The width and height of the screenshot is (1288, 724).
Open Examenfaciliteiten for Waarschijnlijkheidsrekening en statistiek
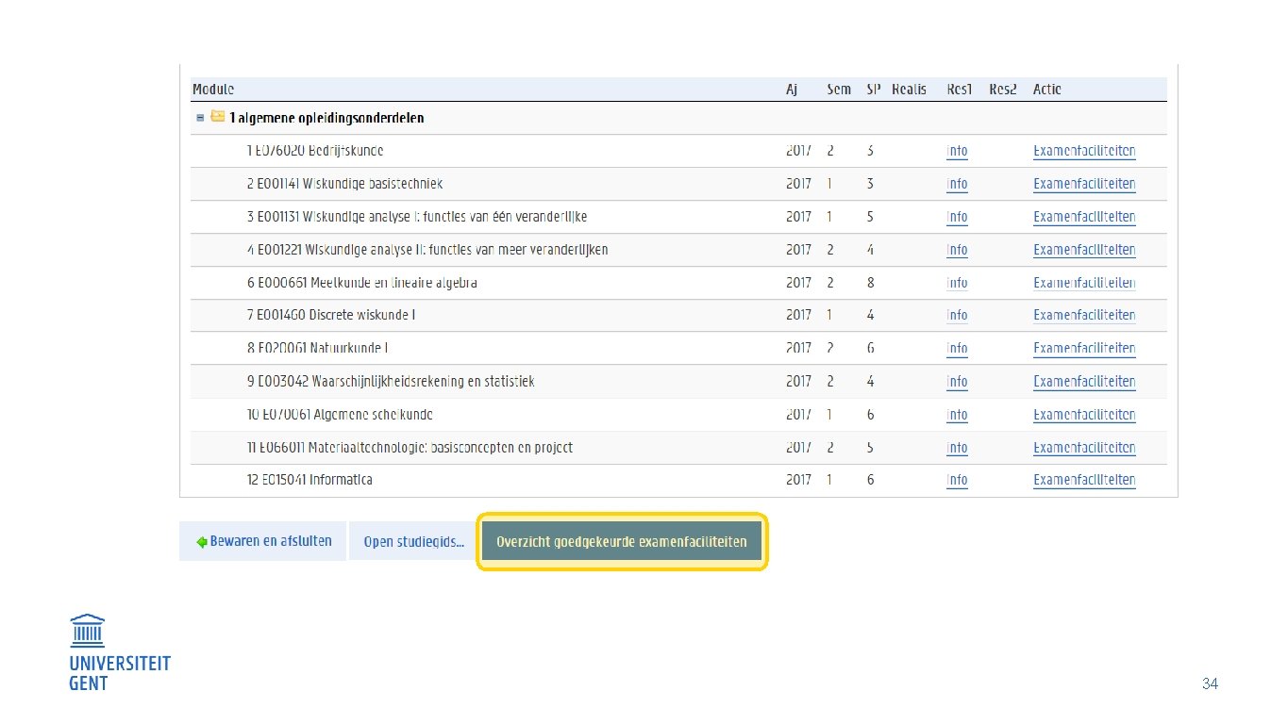tap(1084, 382)
